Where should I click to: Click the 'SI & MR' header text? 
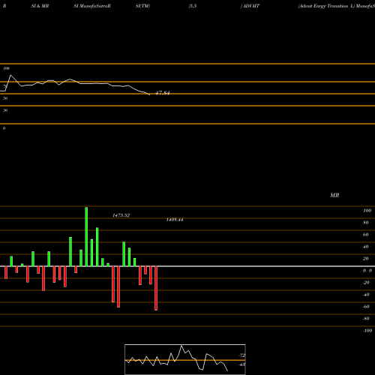(x=40, y=6)
